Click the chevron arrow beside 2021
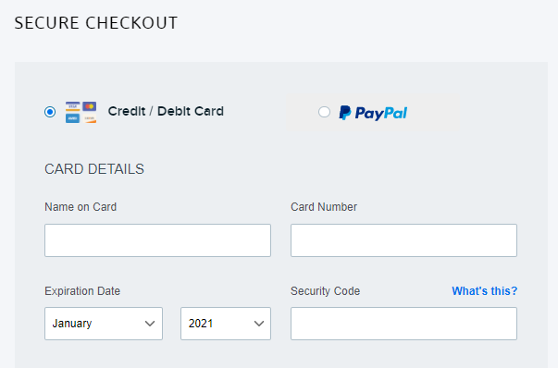This screenshot has width=558, height=368. (259, 324)
